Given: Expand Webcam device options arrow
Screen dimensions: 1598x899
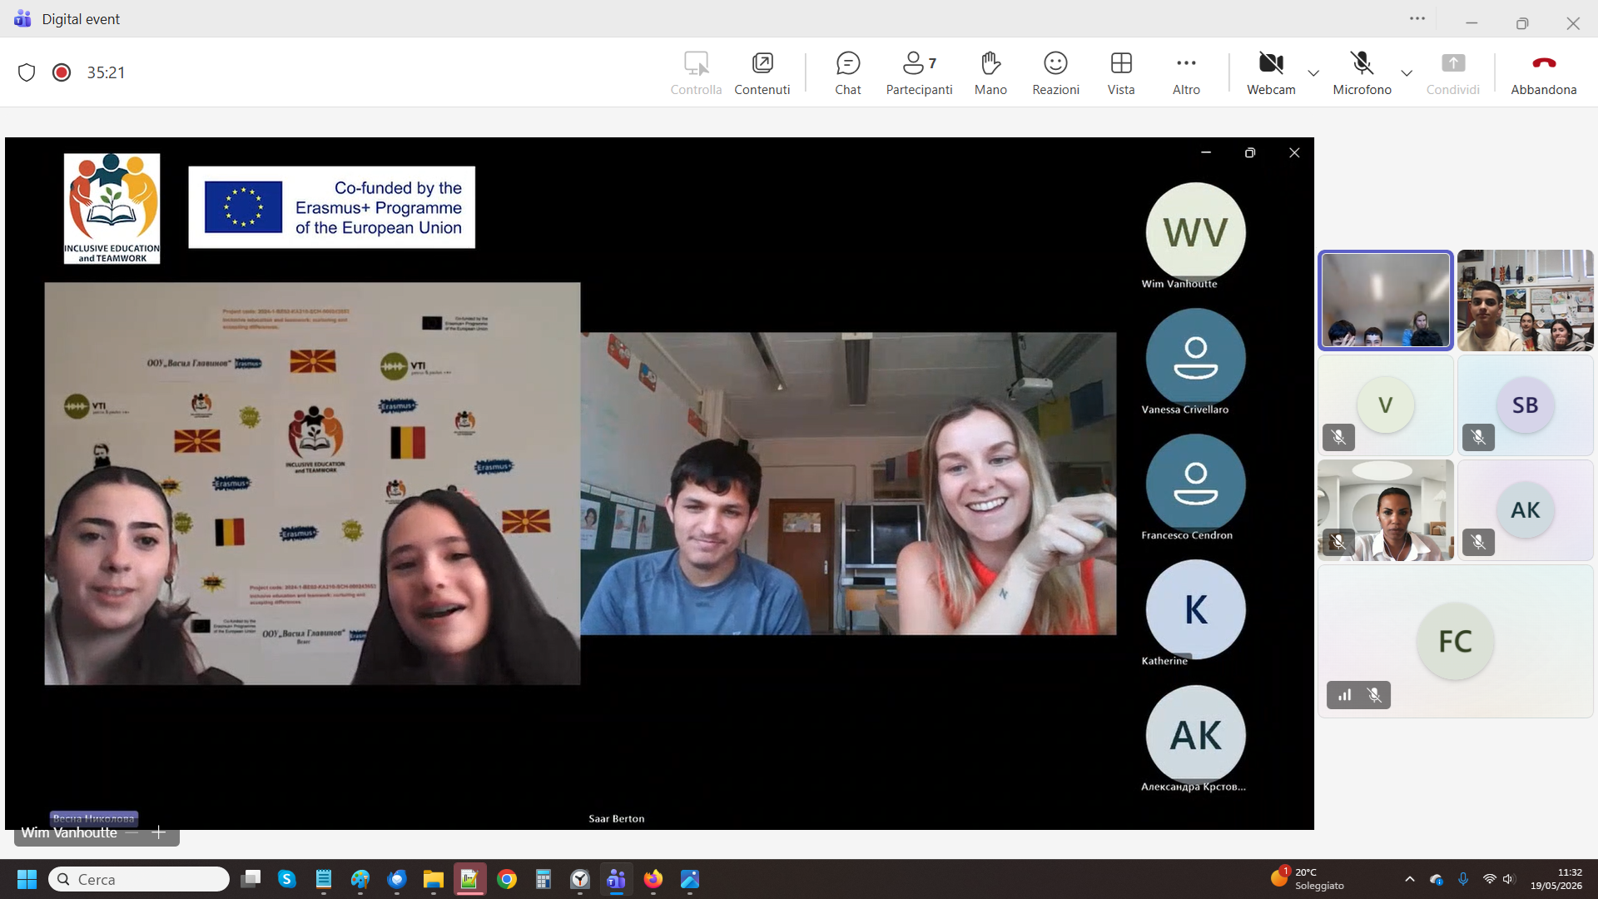Looking at the screenshot, I should pyautogui.click(x=1313, y=73).
